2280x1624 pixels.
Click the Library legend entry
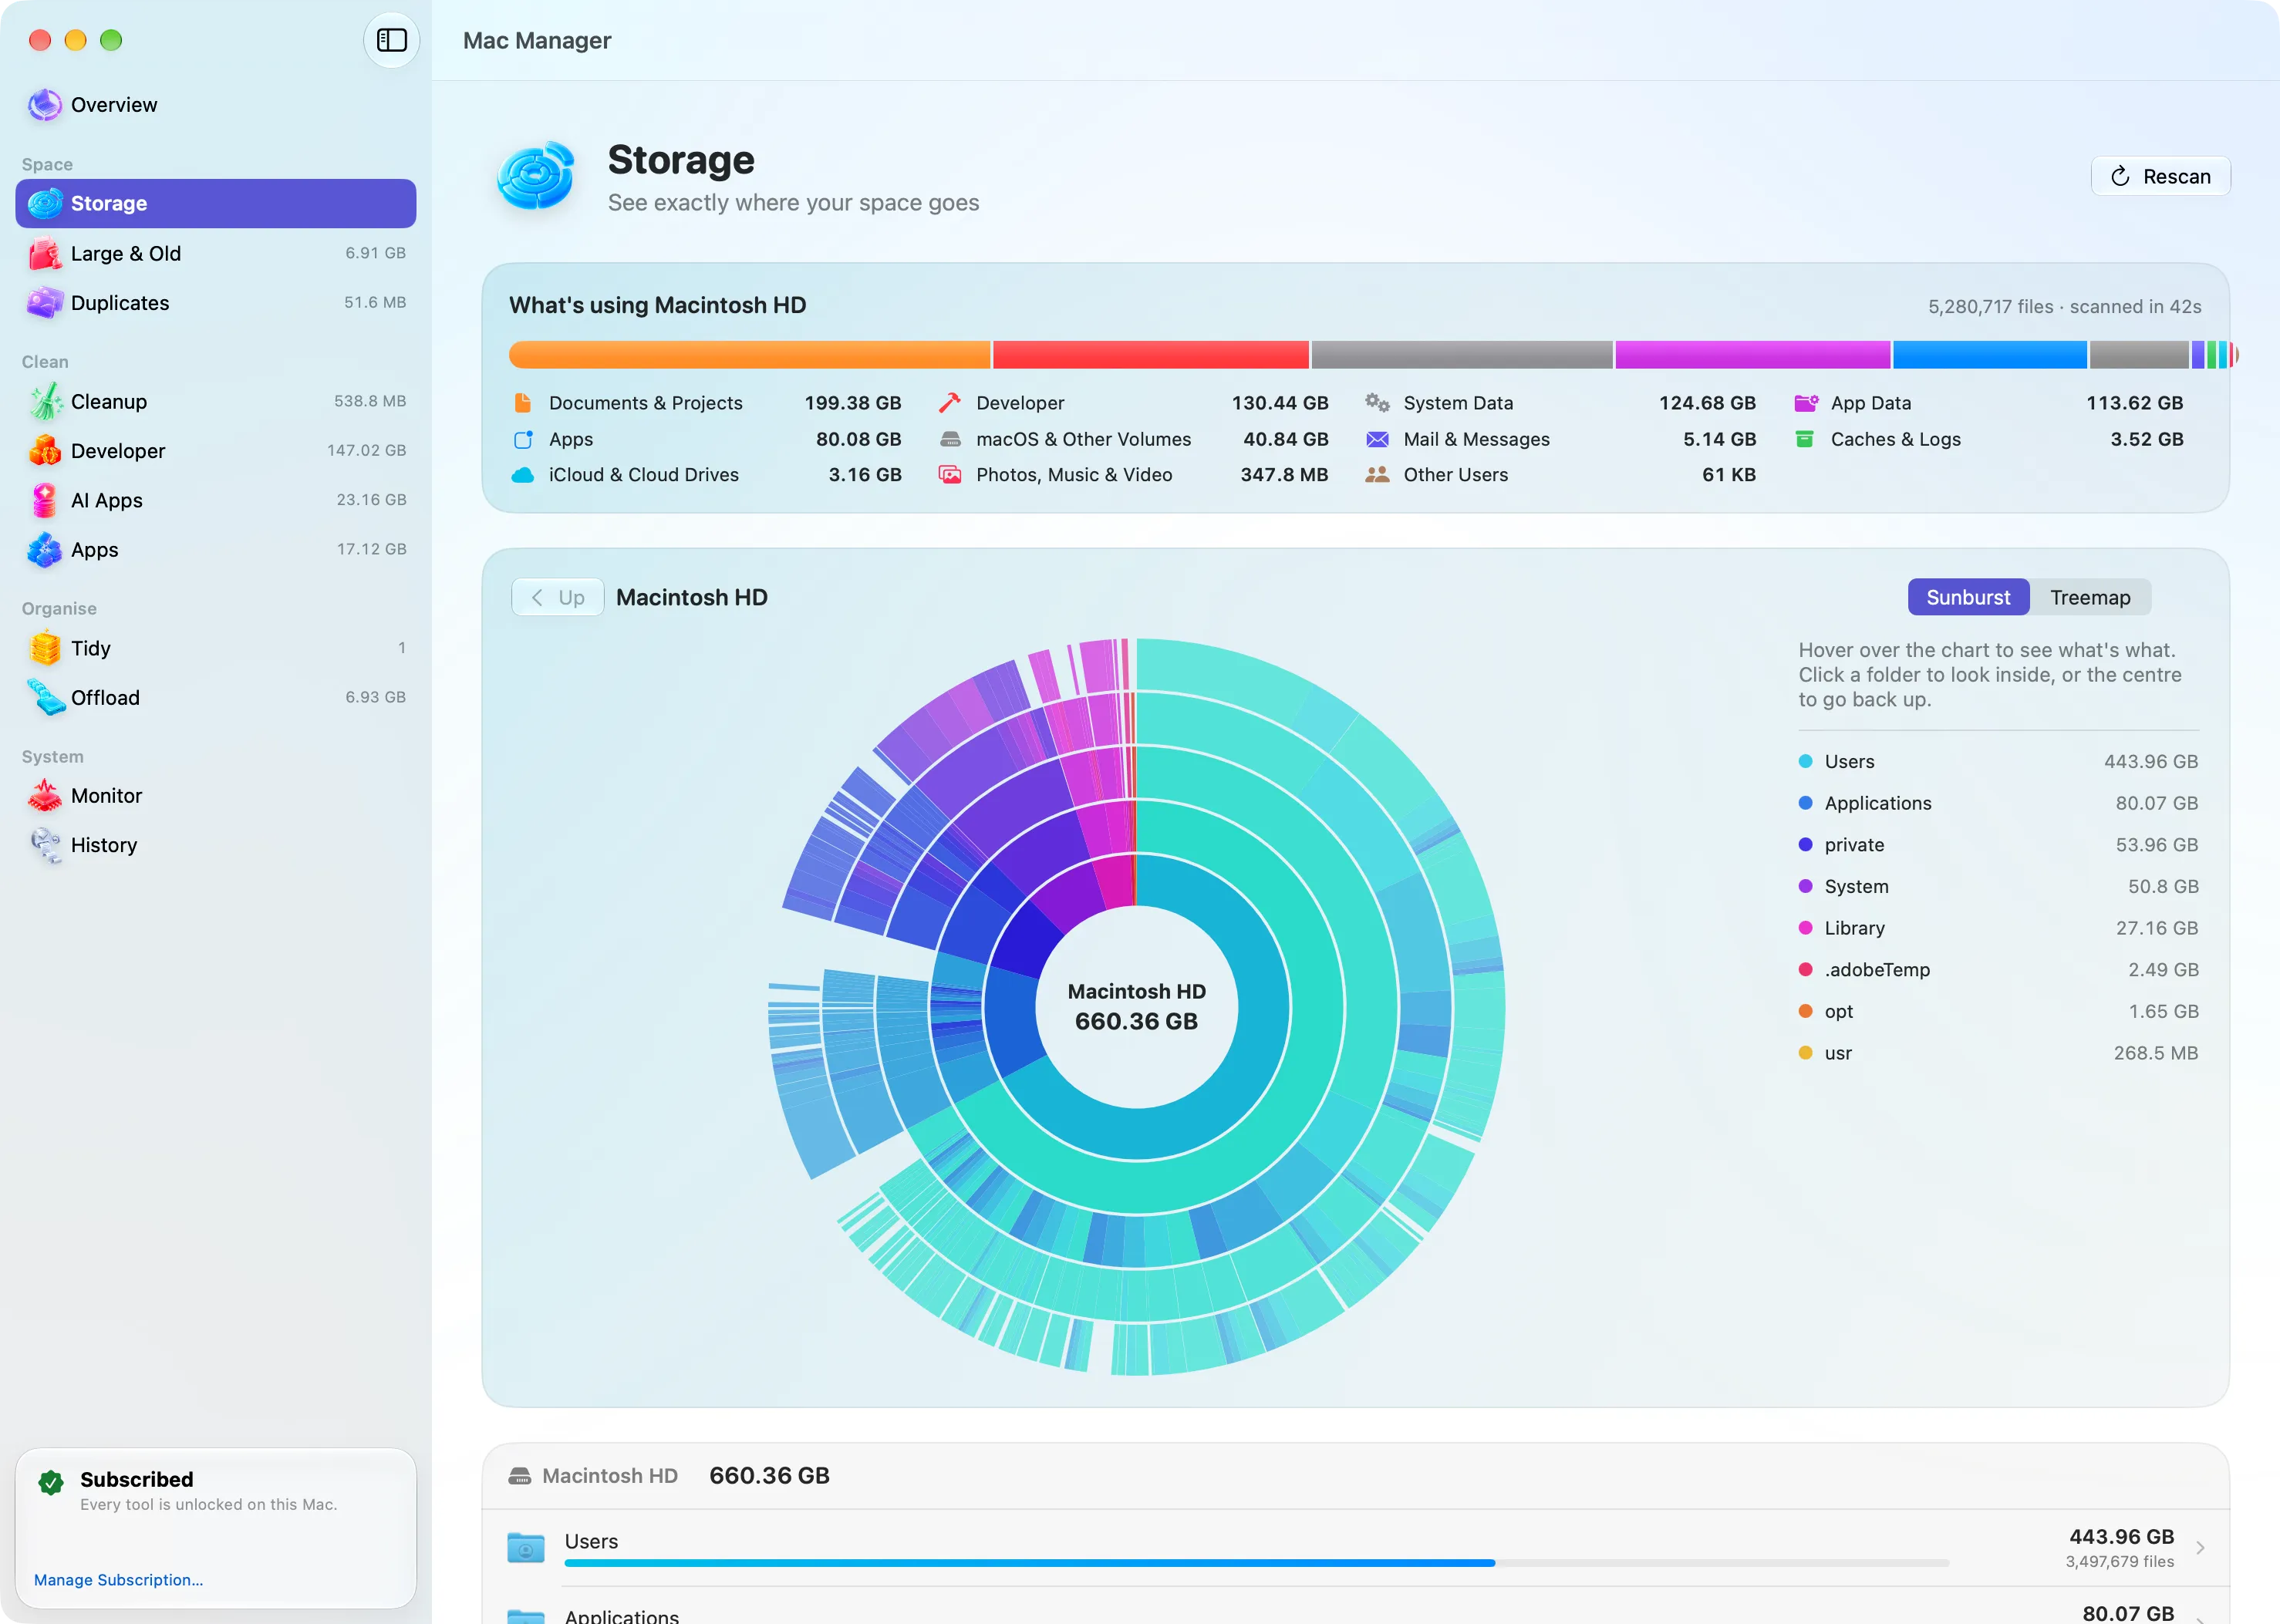pos(1998,928)
